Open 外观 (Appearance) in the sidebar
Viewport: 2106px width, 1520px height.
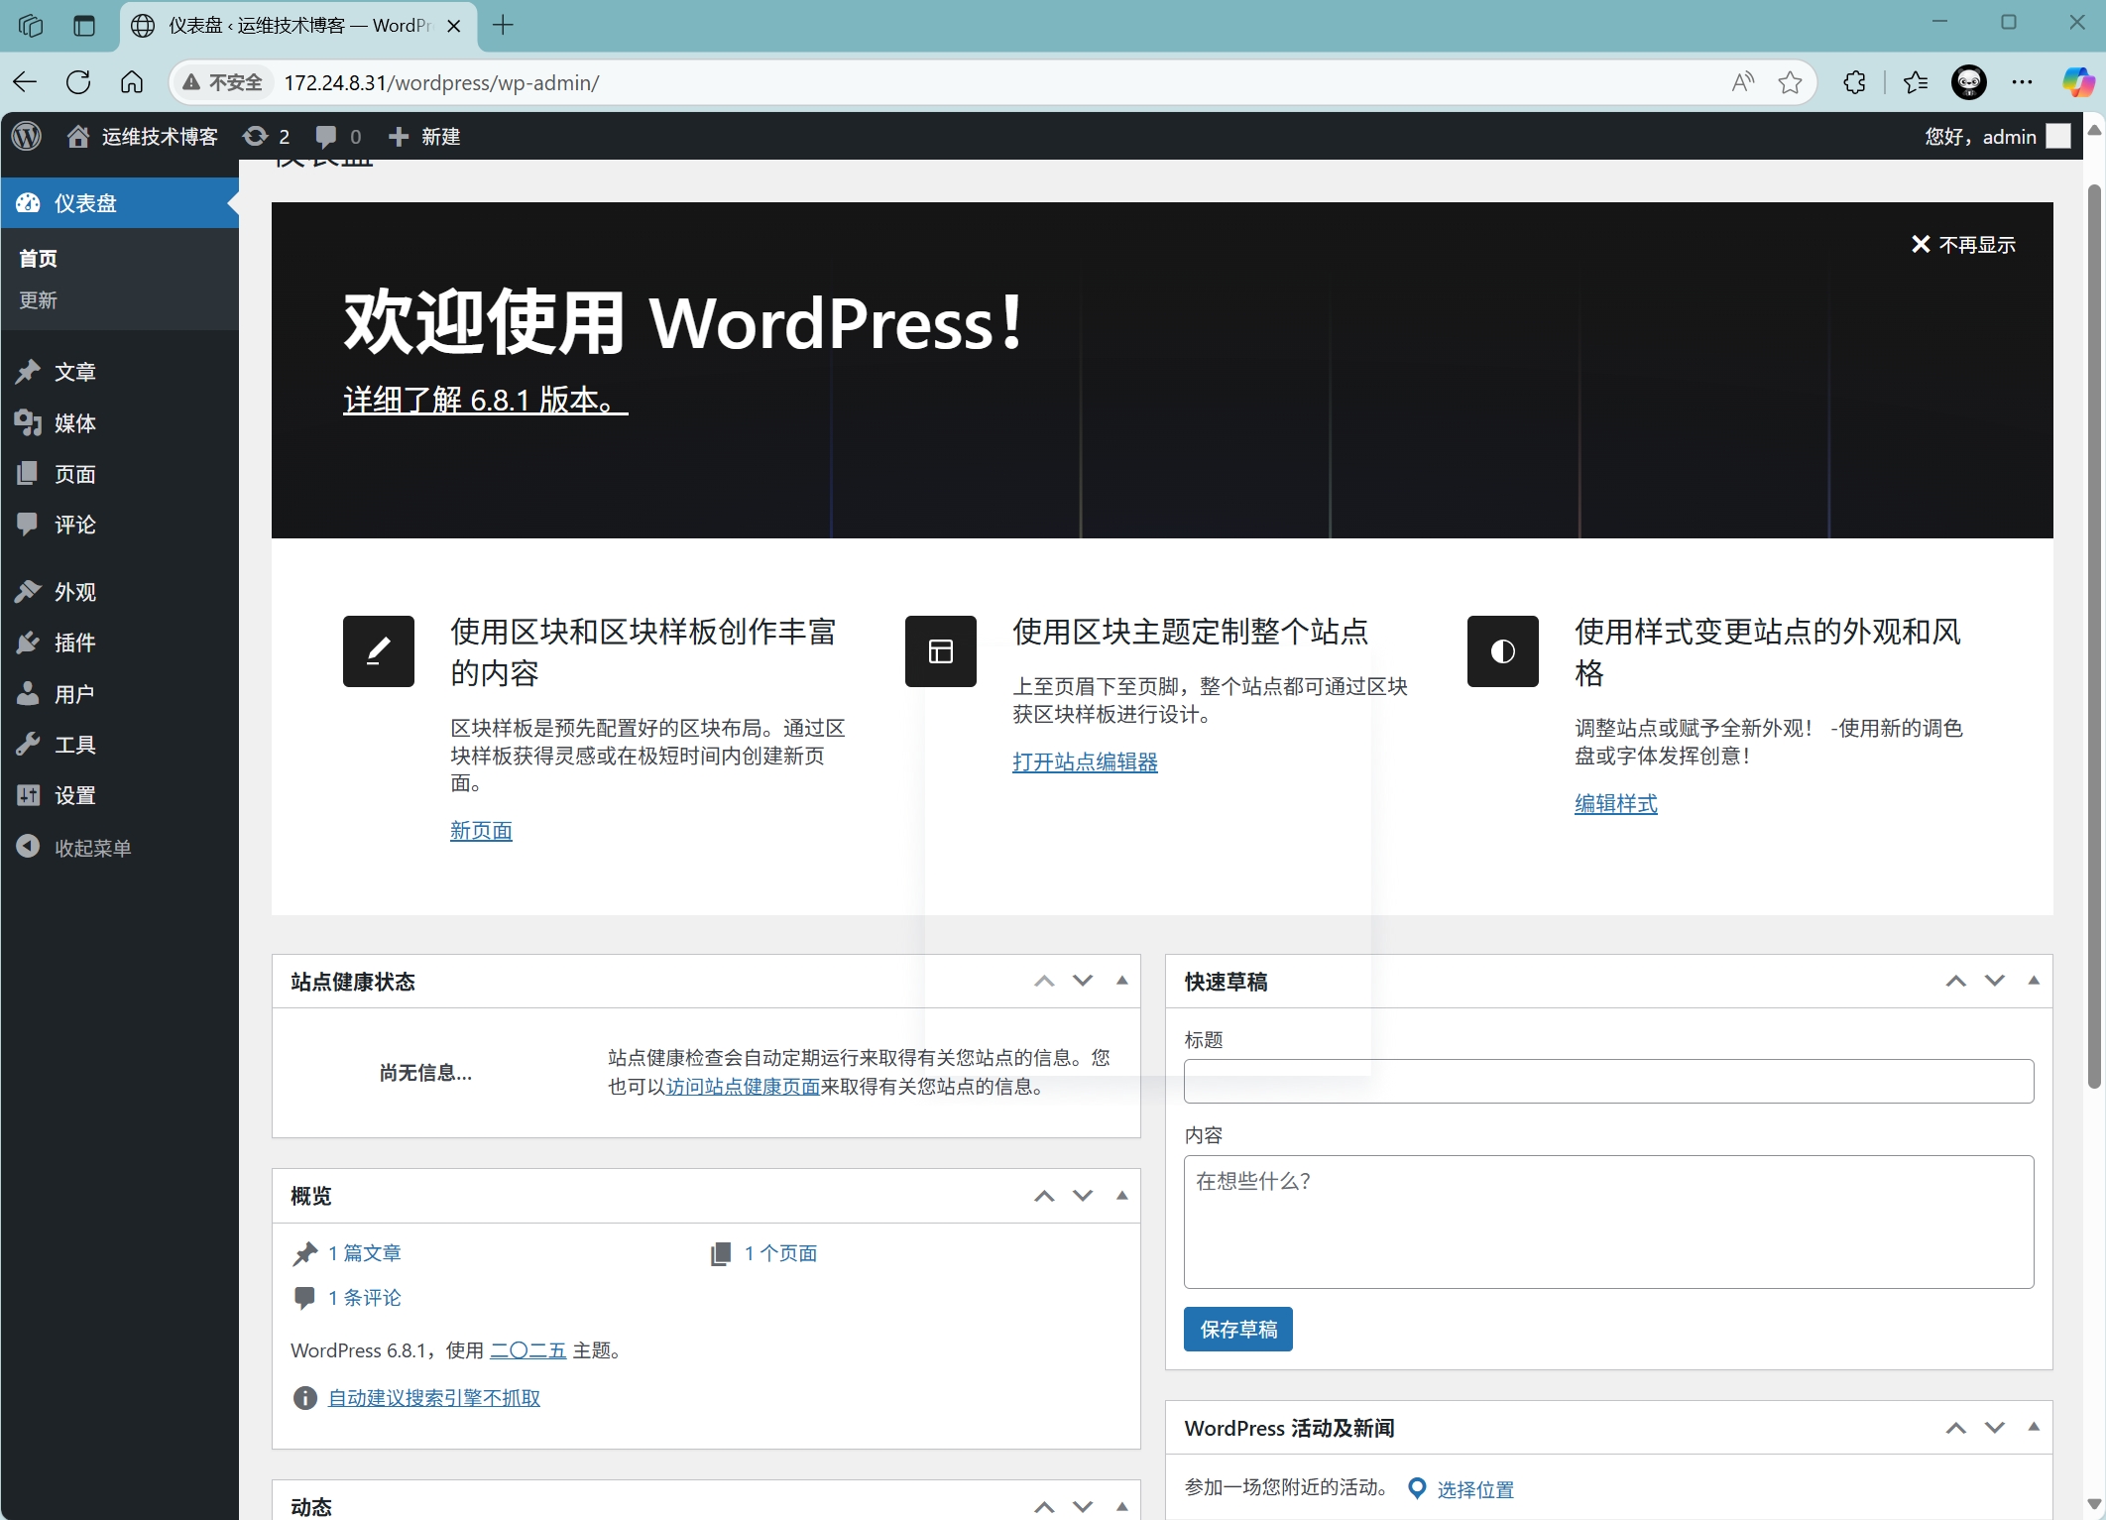119,591
